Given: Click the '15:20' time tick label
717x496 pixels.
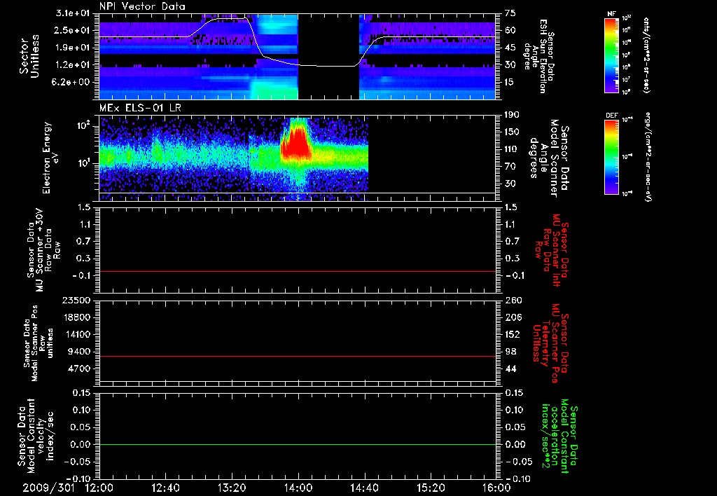Looking at the screenshot, I should click(x=431, y=488).
